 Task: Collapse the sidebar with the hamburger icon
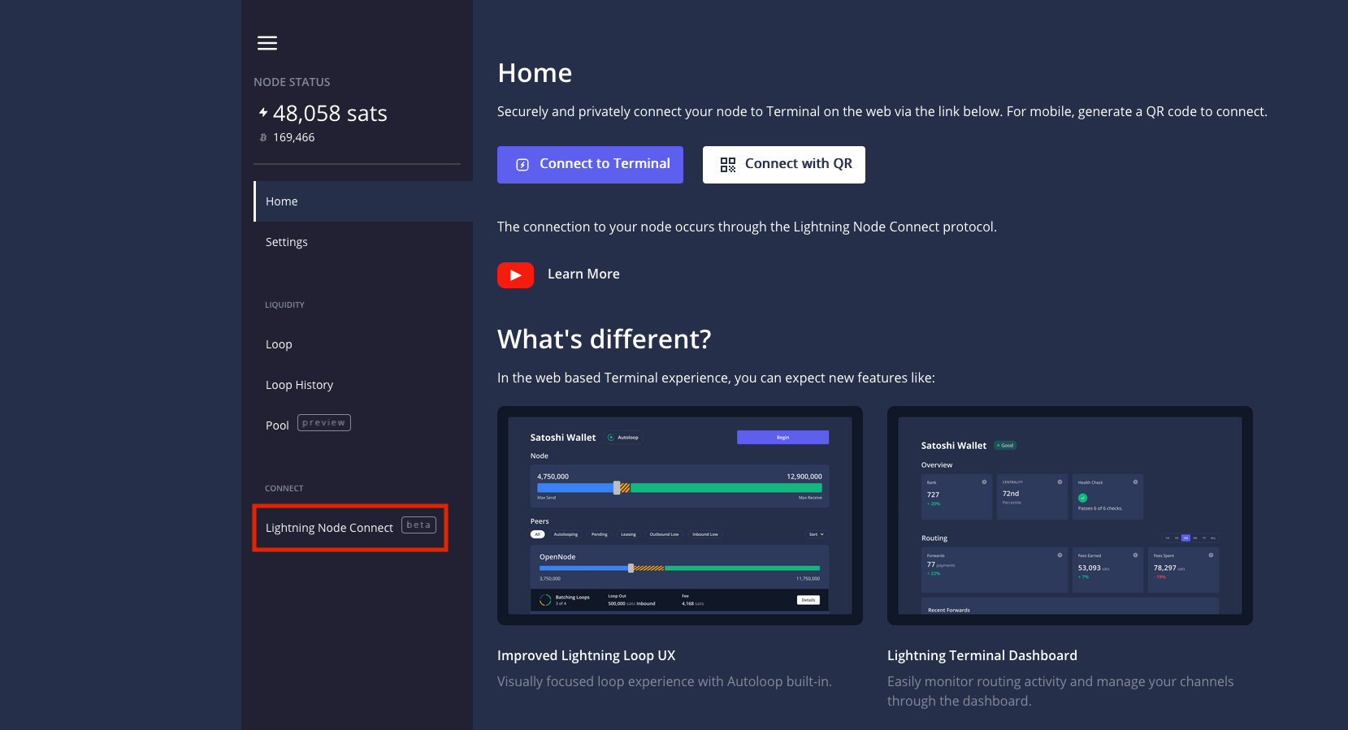(267, 43)
